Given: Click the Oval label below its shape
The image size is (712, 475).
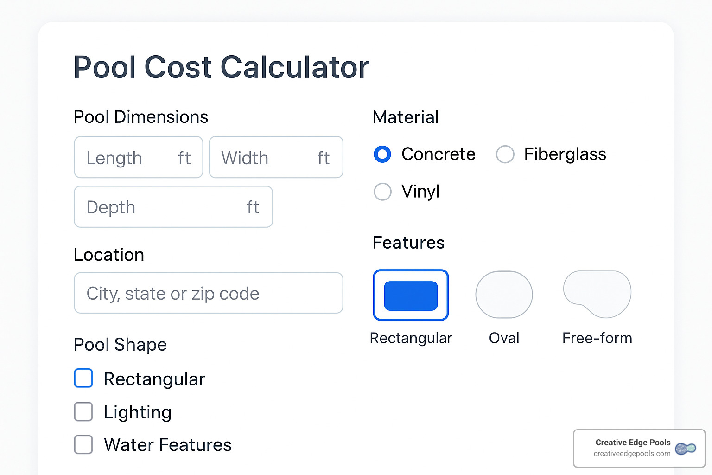Looking at the screenshot, I should click(x=504, y=338).
